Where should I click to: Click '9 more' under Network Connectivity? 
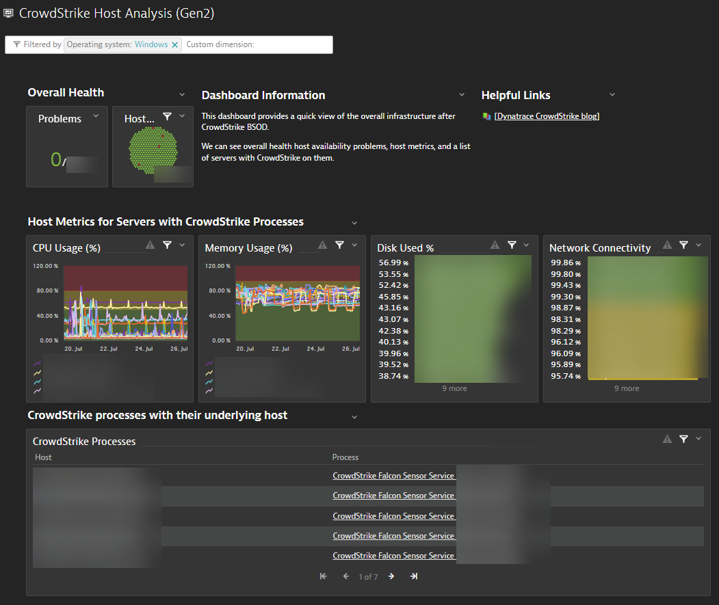pyautogui.click(x=626, y=388)
